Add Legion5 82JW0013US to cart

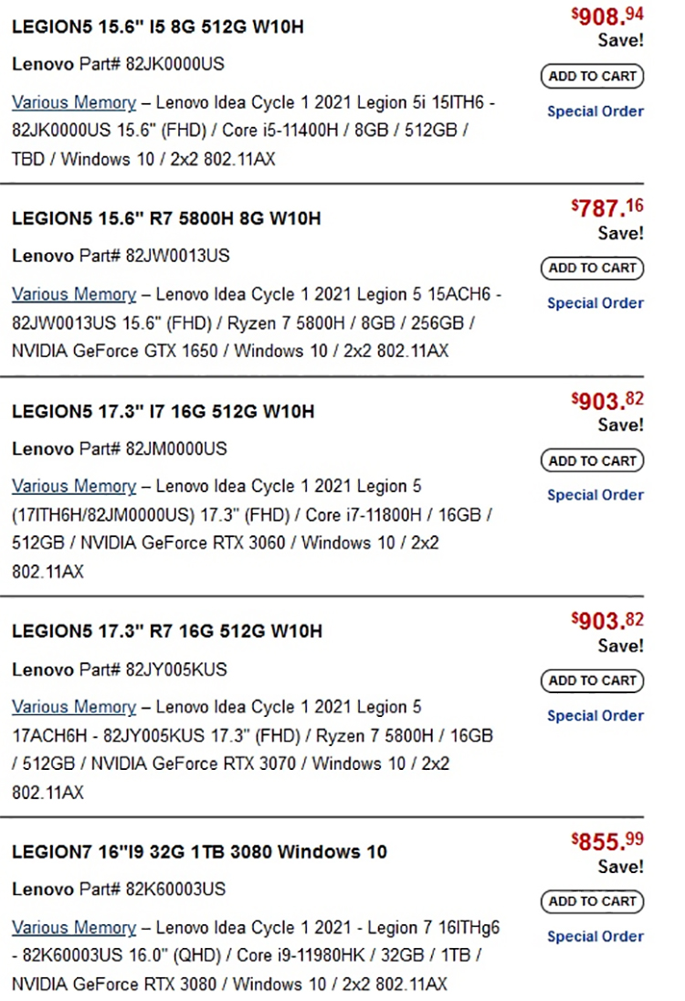coord(592,269)
